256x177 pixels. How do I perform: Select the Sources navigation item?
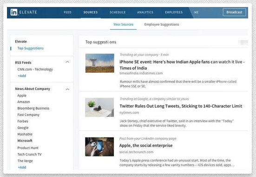pyautogui.click(x=91, y=12)
